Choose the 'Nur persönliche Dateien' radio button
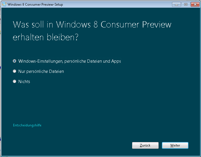The width and height of the screenshot is (201, 157). (14, 71)
